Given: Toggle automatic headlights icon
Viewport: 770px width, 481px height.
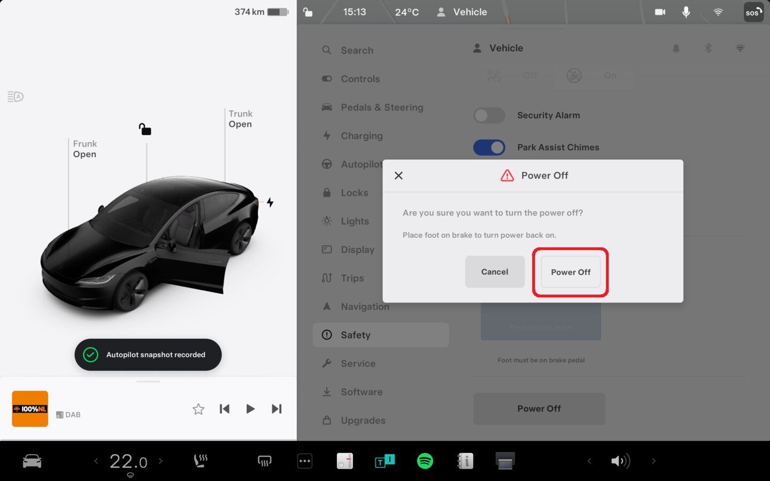Looking at the screenshot, I should [x=16, y=97].
